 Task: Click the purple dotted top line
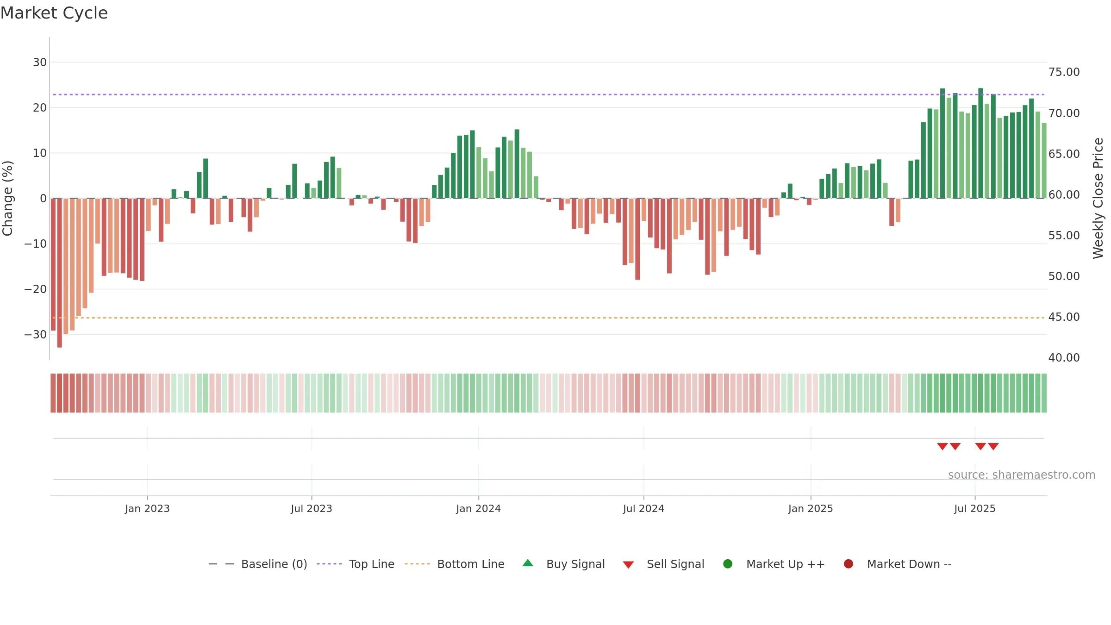[x=549, y=94]
